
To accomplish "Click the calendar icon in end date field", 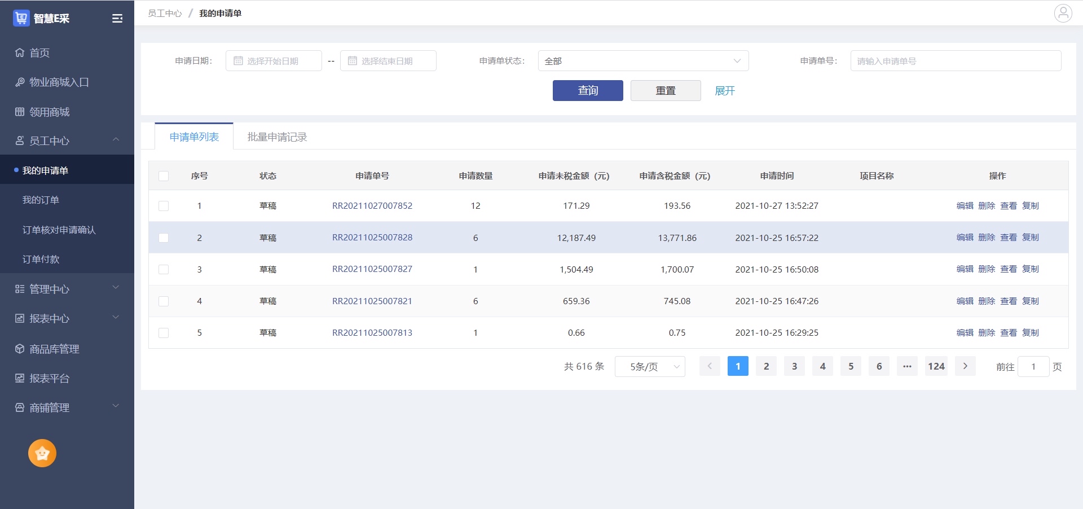I will (353, 61).
